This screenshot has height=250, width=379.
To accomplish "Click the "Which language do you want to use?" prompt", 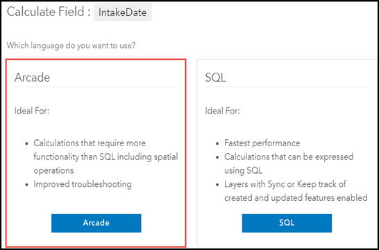I will [x=71, y=45].
